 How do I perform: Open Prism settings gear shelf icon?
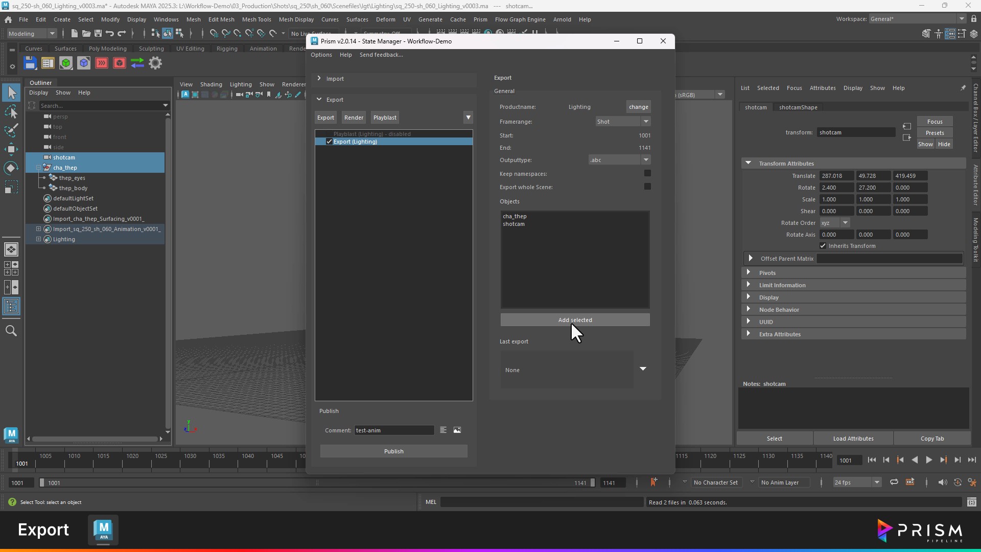(155, 63)
